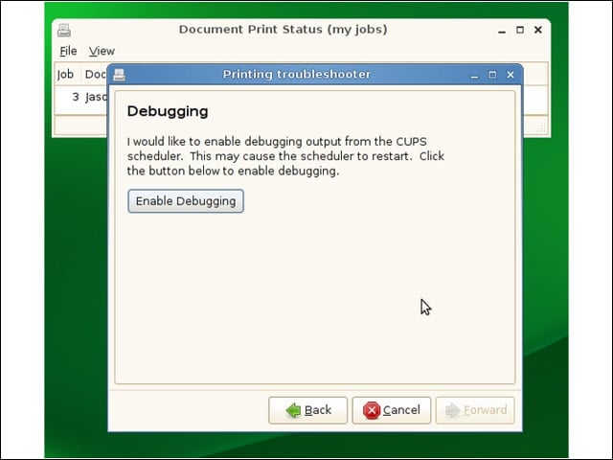Click the resize grip of Document Print Status
The height and width of the screenshot is (460, 613).
coord(541,127)
